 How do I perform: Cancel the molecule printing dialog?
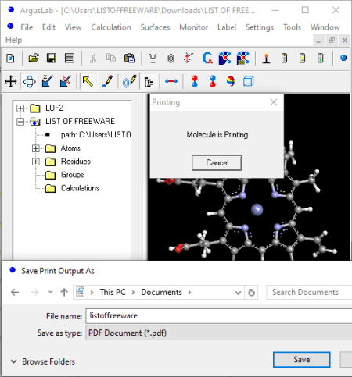click(217, 163)
